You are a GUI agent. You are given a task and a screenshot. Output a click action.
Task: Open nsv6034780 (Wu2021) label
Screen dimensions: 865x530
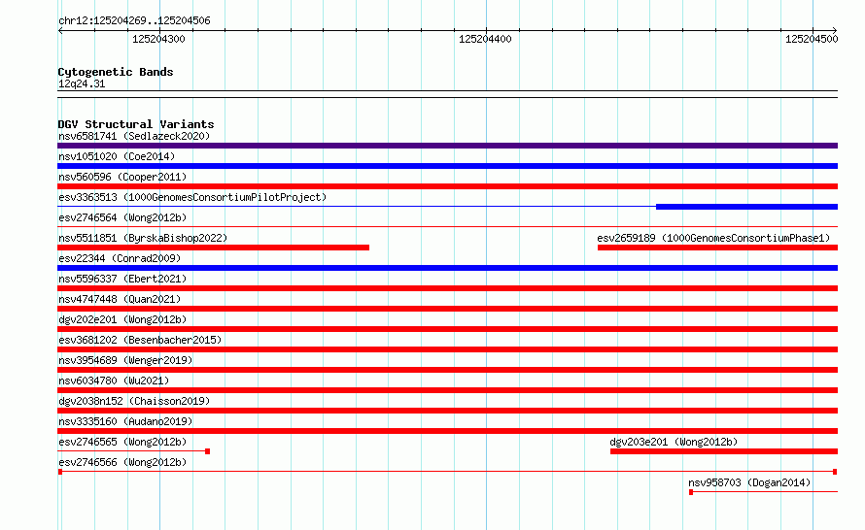click(x=114, y=381)
